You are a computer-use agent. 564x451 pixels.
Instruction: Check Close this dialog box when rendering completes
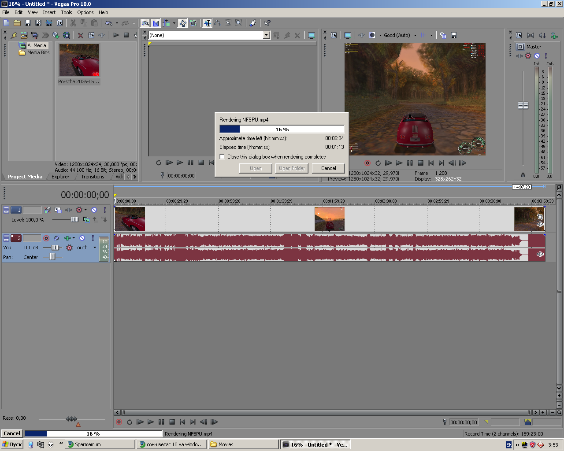pos(223,157)
